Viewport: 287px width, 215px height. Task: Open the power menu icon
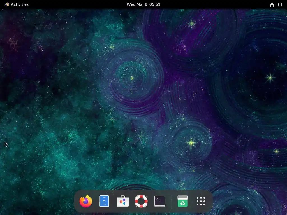tap(280, 4)
